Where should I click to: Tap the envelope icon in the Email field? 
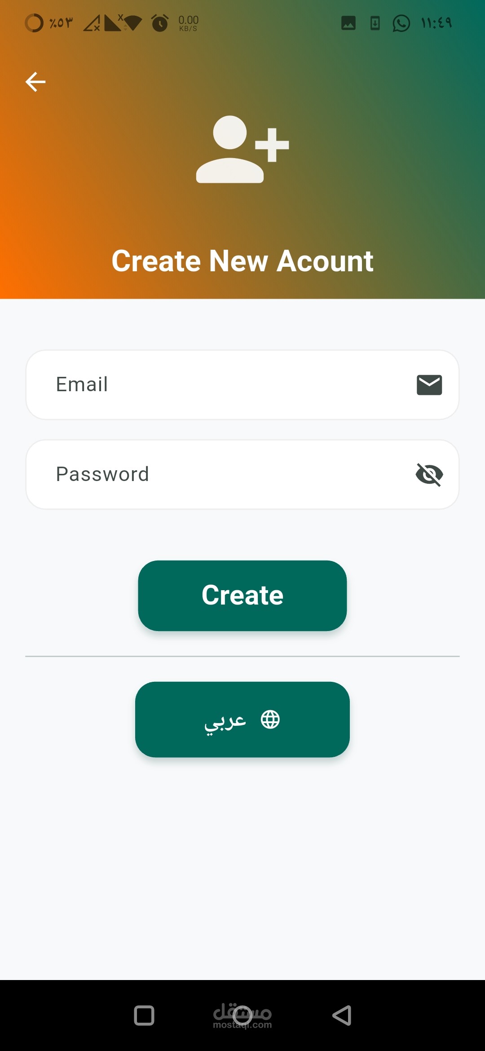[429, 385]
